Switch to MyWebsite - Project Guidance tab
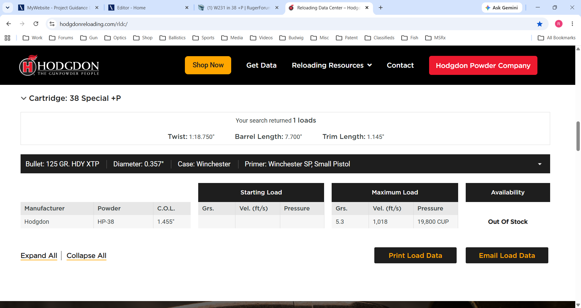The image size is (581, 308). (58, 8)
